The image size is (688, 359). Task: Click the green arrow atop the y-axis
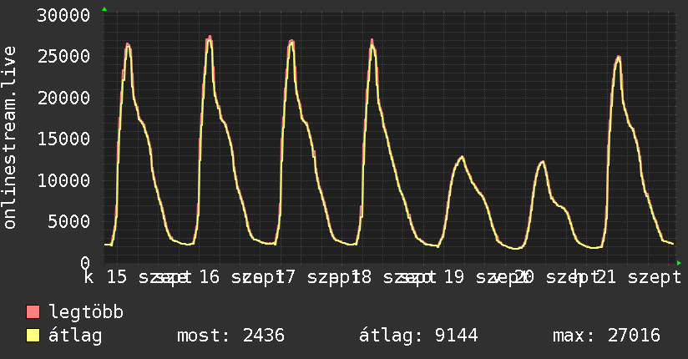point(104,9)
